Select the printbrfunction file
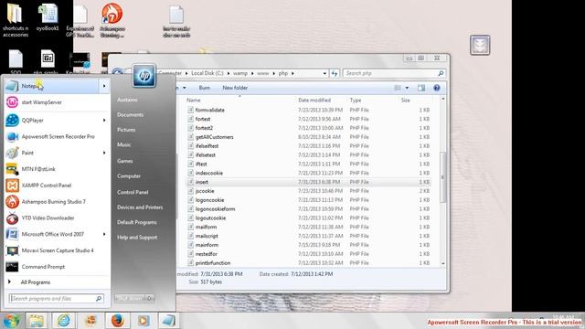Screen dimensions: 585x329 (x=213, y=263)
